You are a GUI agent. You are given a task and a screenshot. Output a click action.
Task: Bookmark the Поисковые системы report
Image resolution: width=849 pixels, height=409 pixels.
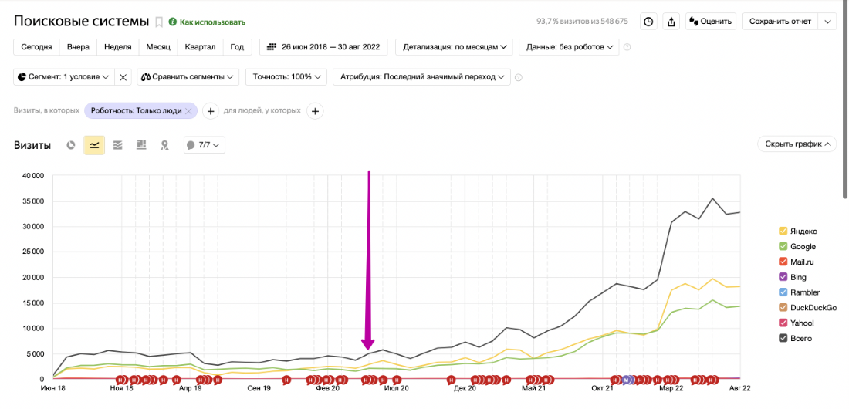(159, 22)
